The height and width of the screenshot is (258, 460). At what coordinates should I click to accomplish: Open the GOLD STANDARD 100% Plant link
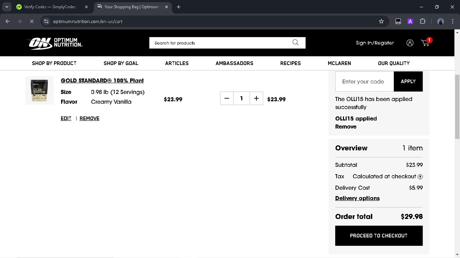(x=102, y=80)
